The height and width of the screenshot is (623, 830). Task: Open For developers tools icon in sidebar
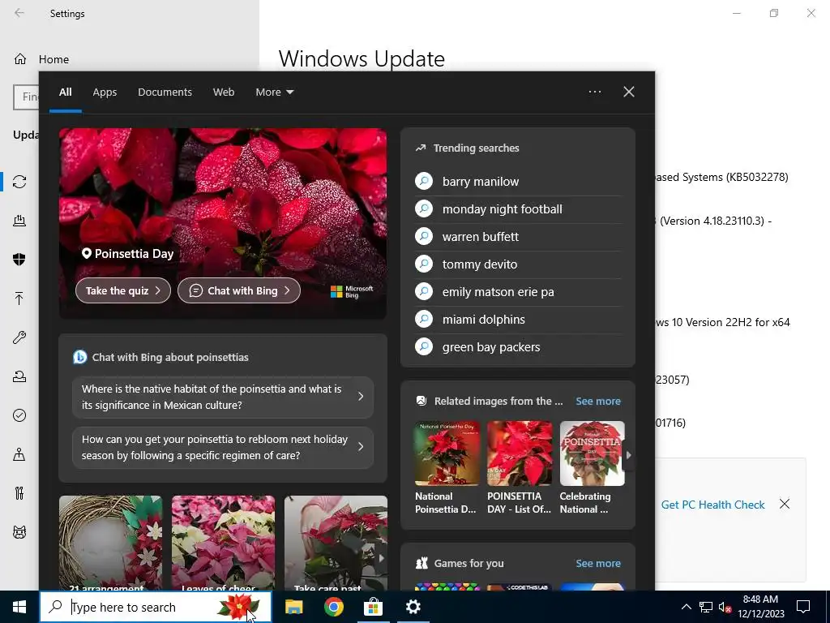tap(19, 493)
